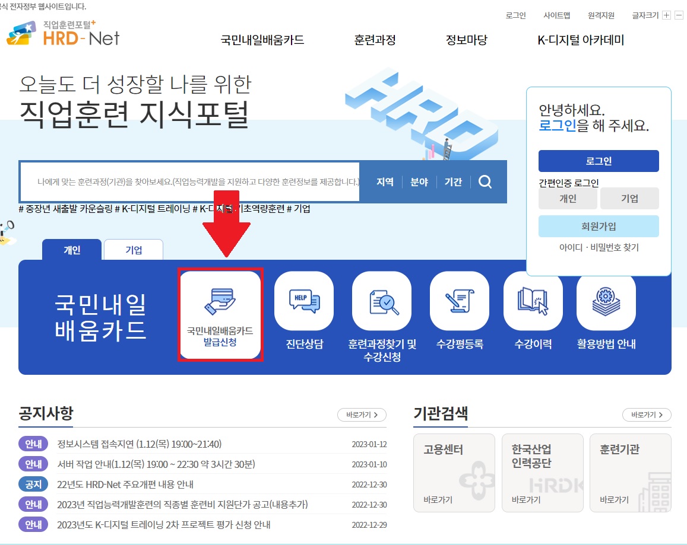Select 아이디·비밀번호 찾기 link

(x=599, y=245)
